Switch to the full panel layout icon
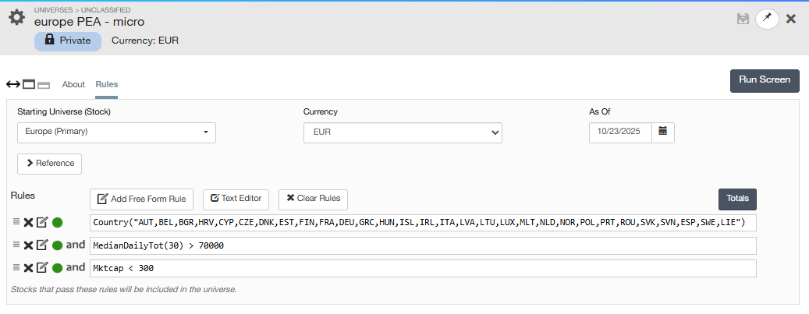Screen dimensions: 809x314 [x=29, y=84]
